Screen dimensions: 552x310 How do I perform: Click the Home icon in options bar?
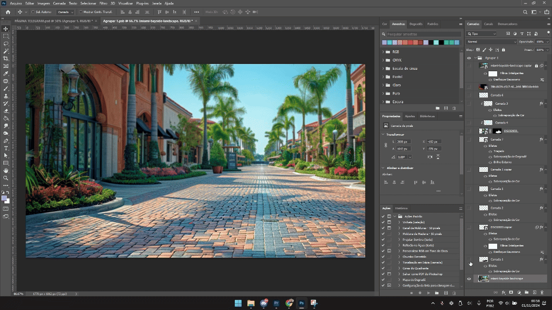click(x=8, y=12)
